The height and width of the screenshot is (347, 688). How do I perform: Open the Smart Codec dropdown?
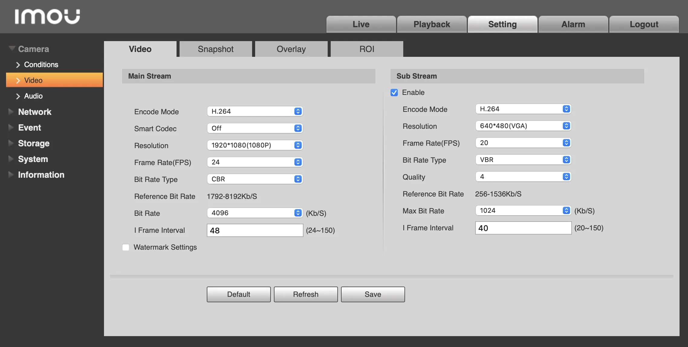tap(255, 128)
